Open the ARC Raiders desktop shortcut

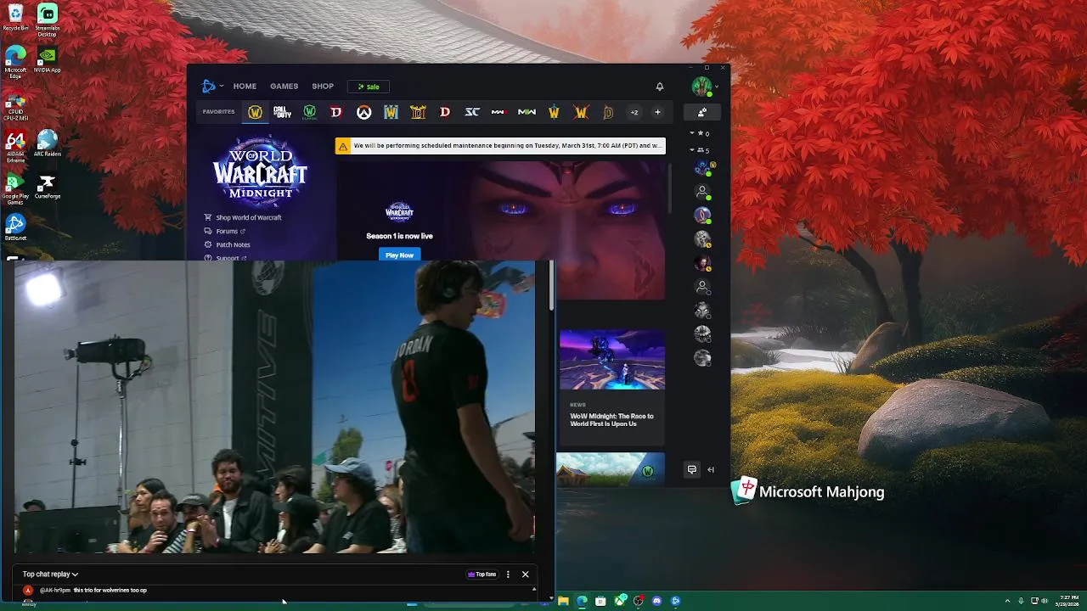tap(48, 143)
